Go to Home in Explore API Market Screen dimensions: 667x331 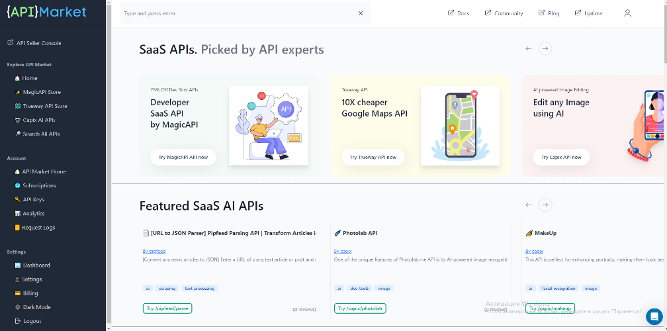(x=26, y=78)
